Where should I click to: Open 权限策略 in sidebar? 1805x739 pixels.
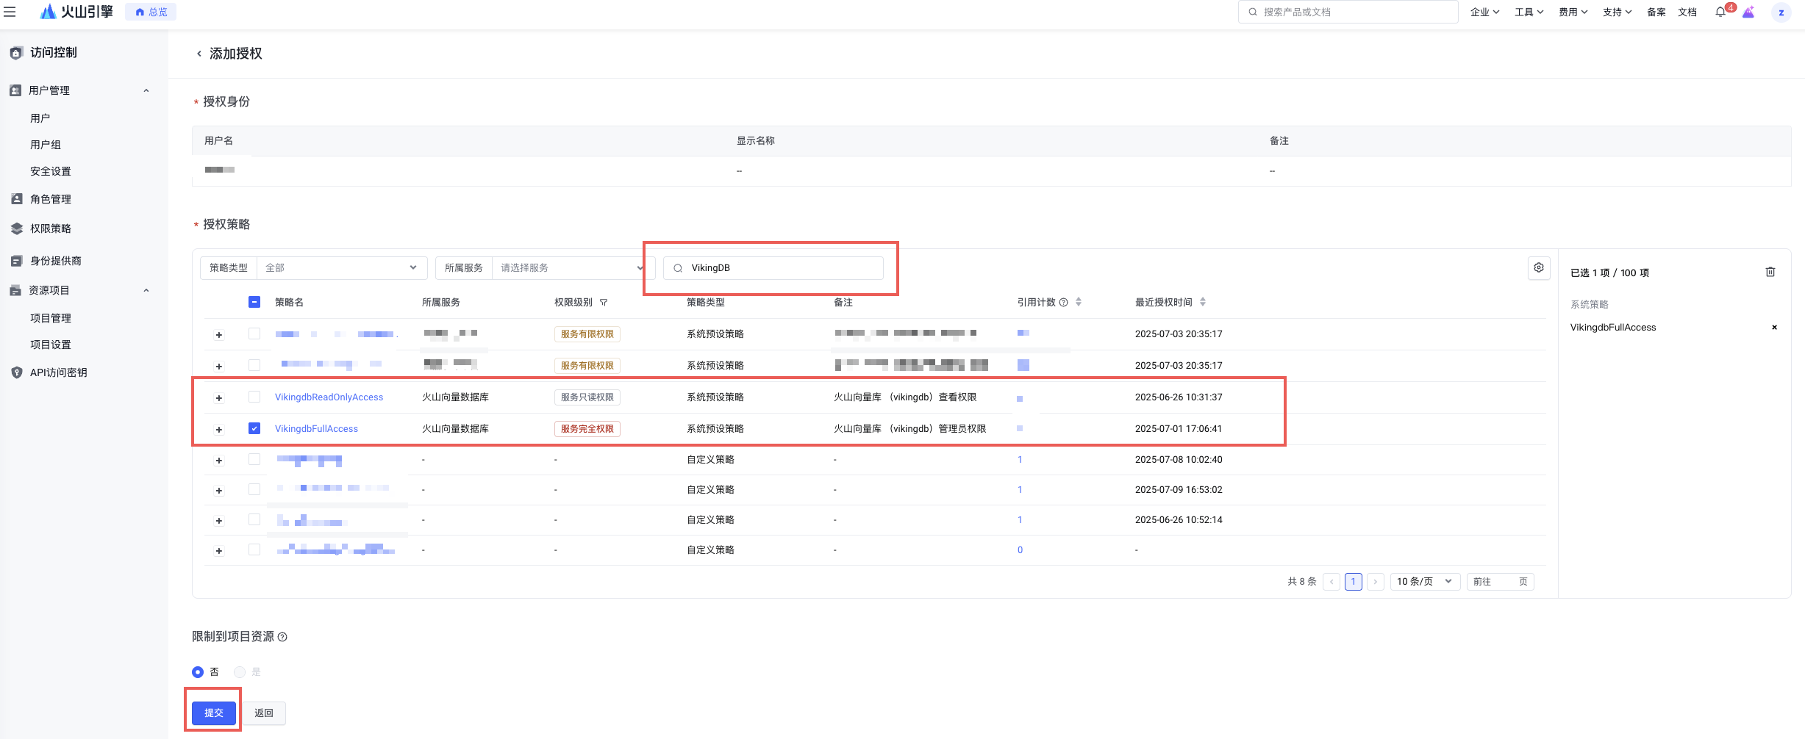[51, 228]
